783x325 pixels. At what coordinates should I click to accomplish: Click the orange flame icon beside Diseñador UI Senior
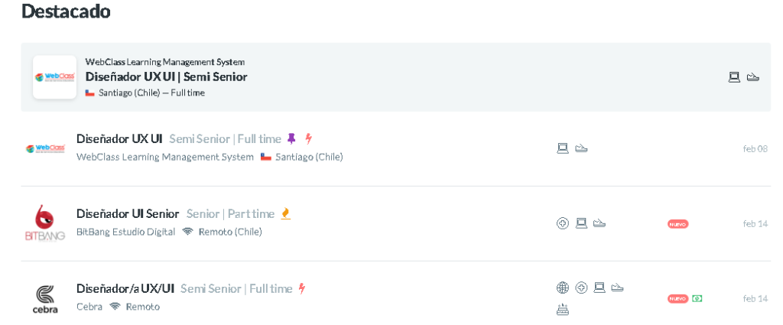click(285, 213)
